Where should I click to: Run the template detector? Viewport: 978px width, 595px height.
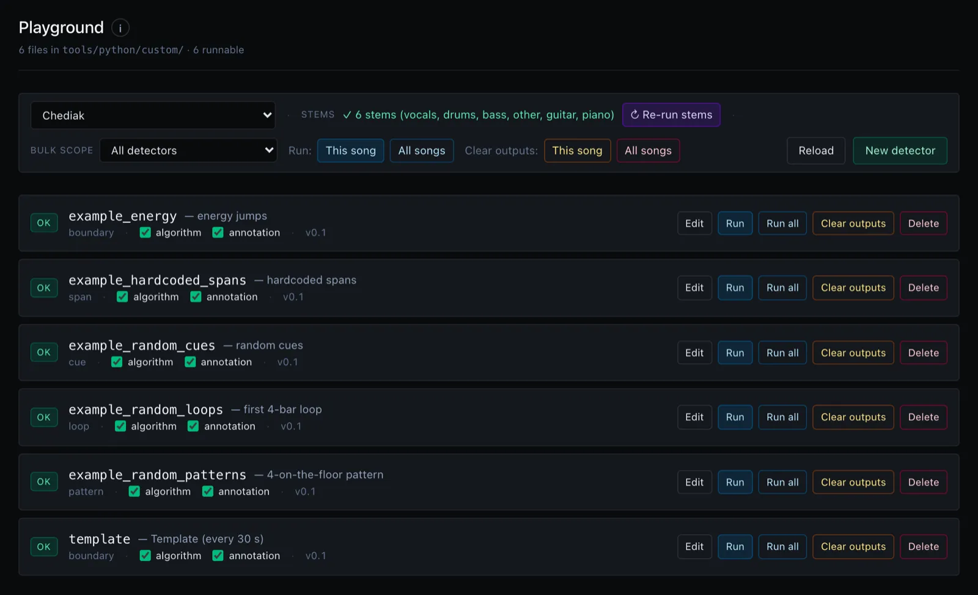point(735,547)
